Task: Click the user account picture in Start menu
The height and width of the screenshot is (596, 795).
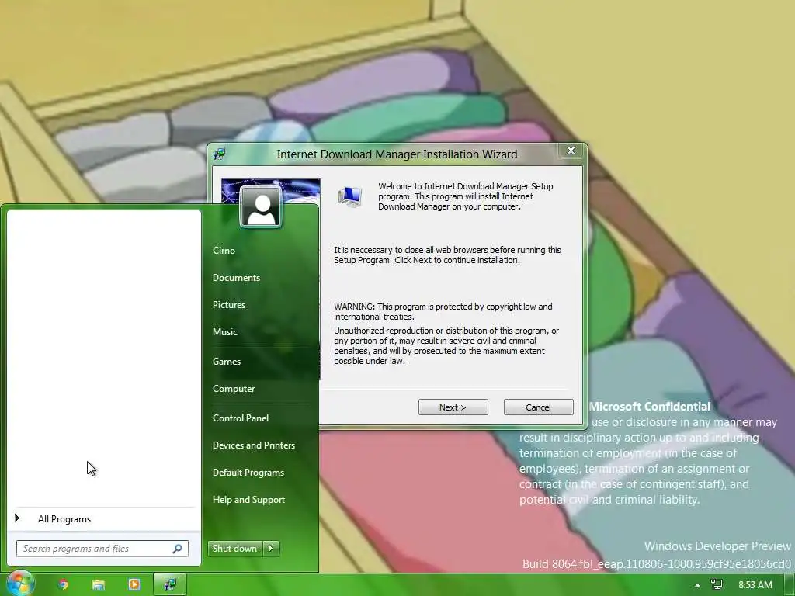Action: (x=261, y=206)
